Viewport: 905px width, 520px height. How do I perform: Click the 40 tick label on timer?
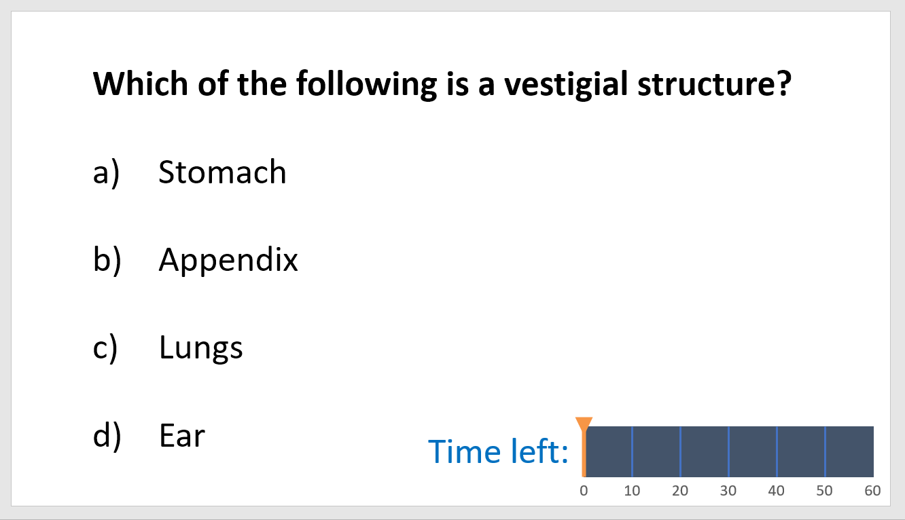point(777,491)
